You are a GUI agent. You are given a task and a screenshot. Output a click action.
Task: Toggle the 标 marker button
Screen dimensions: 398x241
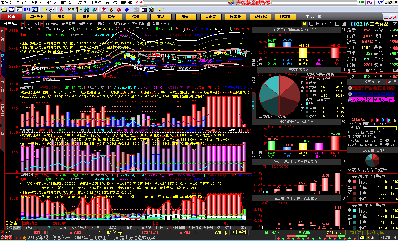tap(305, 24)
